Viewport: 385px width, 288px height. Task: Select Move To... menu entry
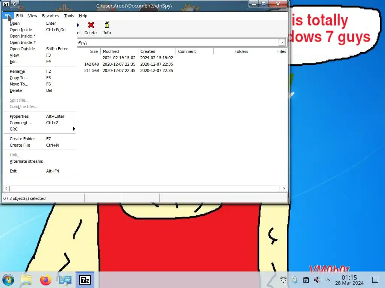pyautogui.click(x=40, y=84)
